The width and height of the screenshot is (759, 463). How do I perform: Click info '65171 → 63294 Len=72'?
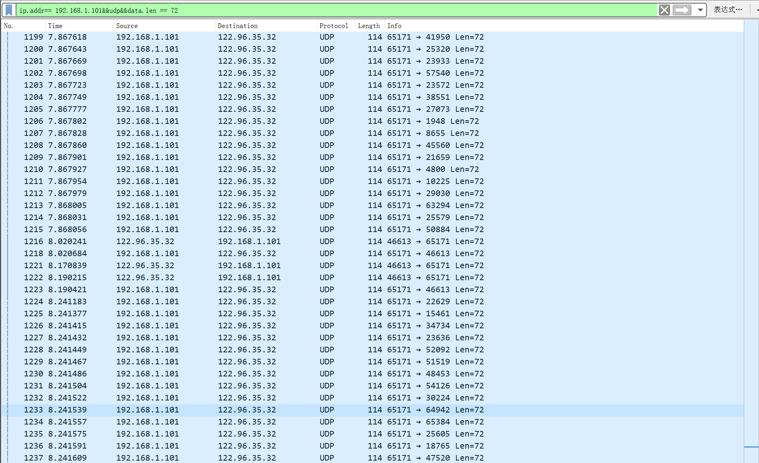tap(436, 205)
